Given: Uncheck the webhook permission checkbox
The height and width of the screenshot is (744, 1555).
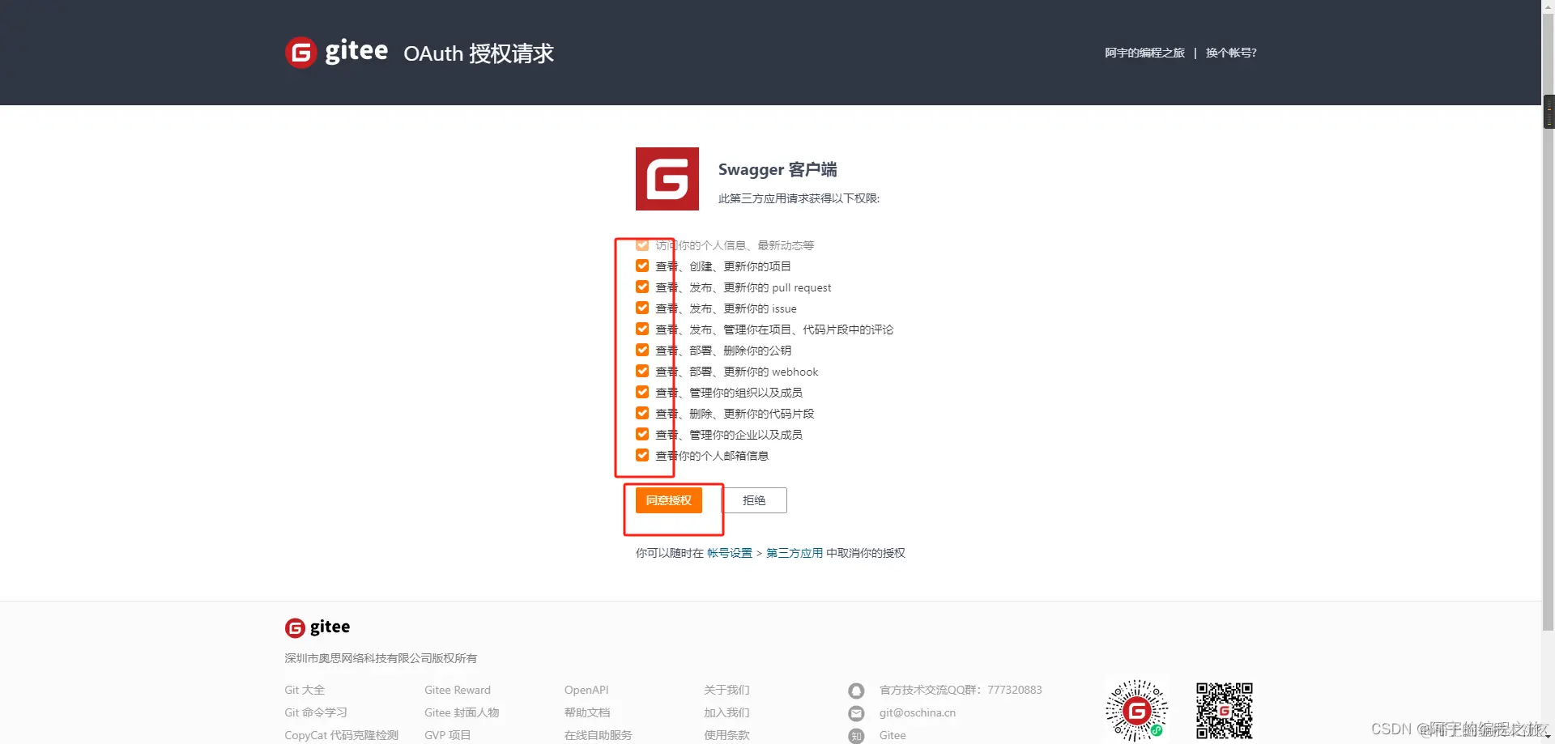Looking at the screenshot, I should point(642,371).
